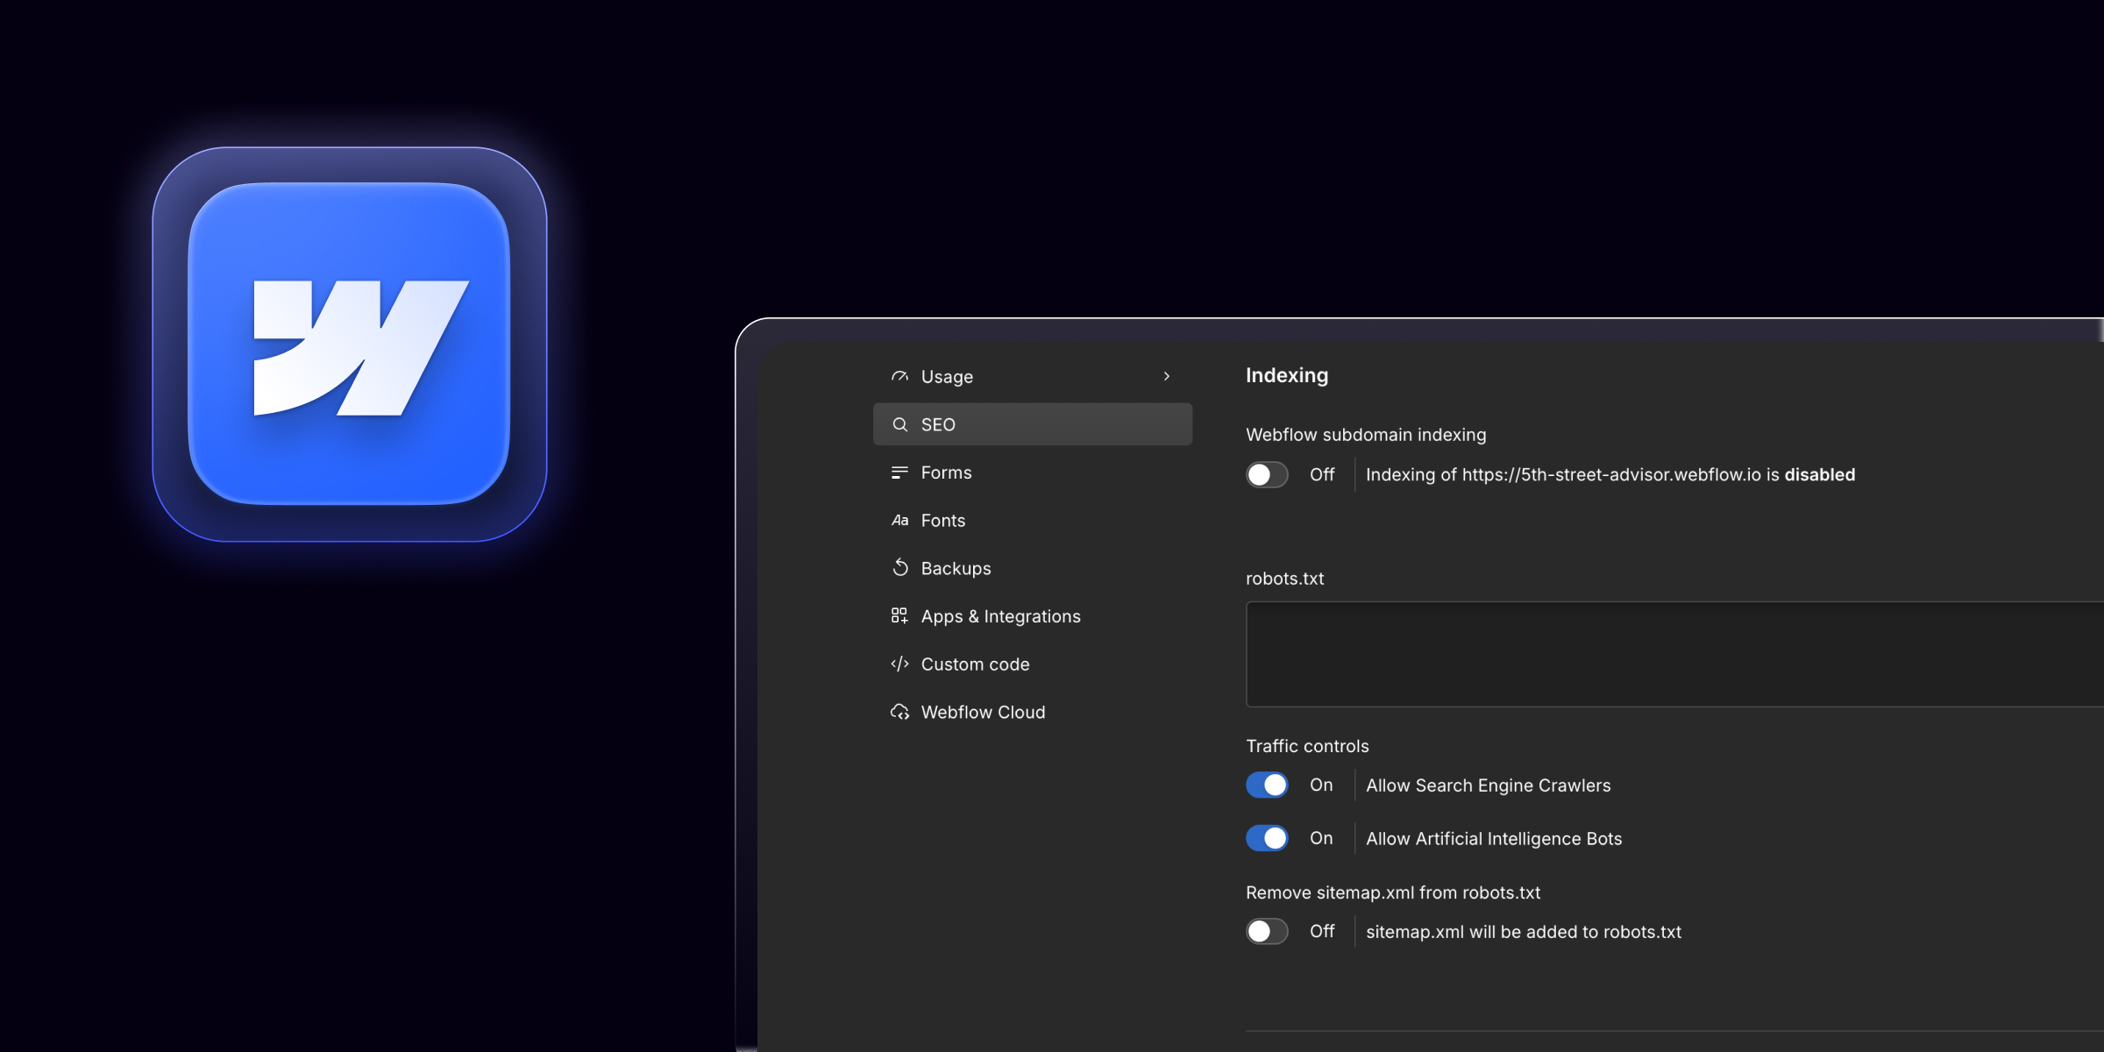This screenshot has height=1052, width=2104.
Task: Click inside the robots.txt text box
Action: click(1674, 654)
